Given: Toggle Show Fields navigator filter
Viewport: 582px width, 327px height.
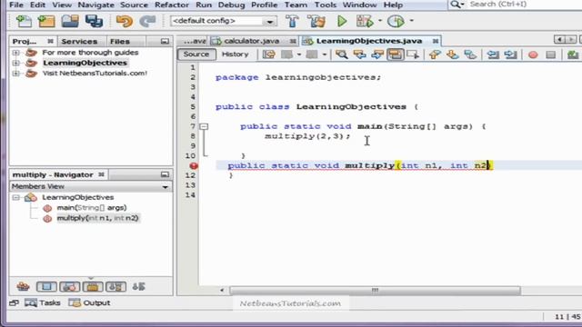Looking at the screenshot, I should (46, 286).
